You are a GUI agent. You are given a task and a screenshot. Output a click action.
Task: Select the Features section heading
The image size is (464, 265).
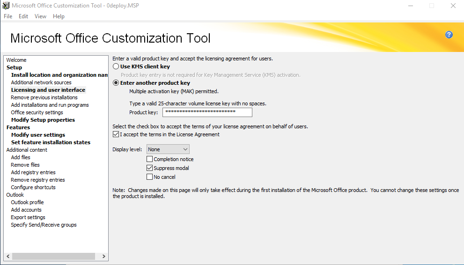18,127
